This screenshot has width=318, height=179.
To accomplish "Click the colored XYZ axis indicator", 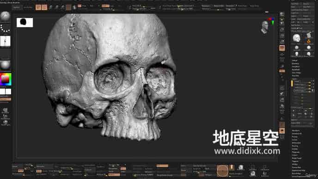I will [272, 21].
